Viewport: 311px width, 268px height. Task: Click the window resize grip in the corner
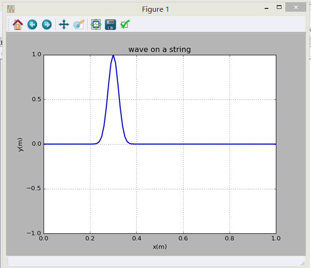[303, 263]
